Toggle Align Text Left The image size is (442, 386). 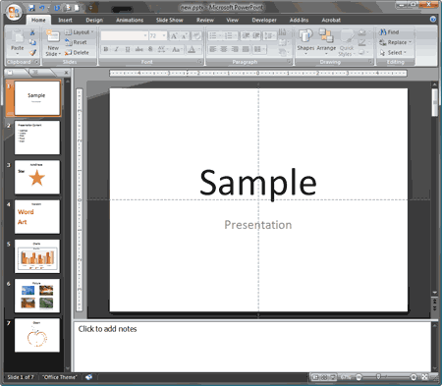coord(213,49)
